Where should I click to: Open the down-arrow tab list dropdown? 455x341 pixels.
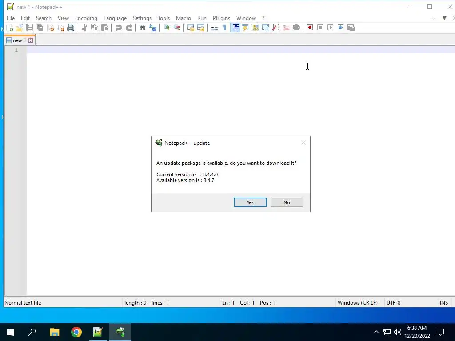coord(444,18)
